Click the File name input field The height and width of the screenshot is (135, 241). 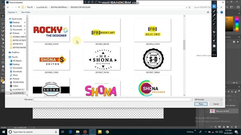(113, 100)
